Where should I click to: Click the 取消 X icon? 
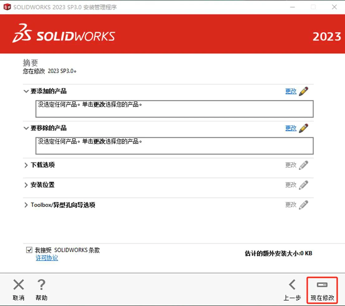point(19,285)
